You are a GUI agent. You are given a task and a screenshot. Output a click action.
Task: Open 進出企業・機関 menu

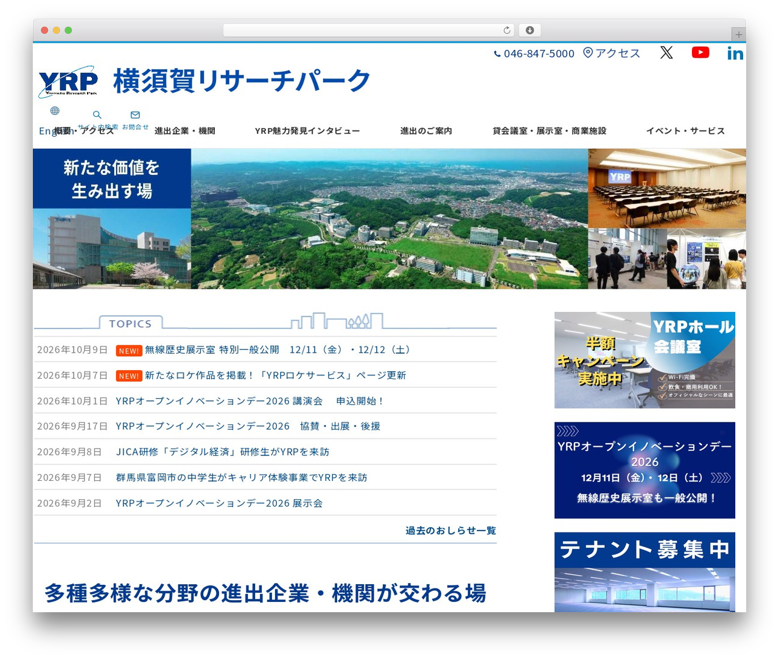(185, 131)
